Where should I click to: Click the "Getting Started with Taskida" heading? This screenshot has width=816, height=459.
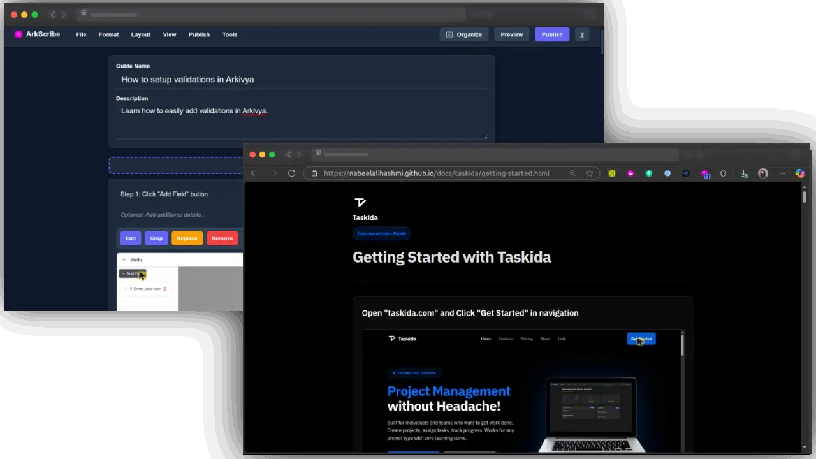pyautogui.click(x=452, y=257)
